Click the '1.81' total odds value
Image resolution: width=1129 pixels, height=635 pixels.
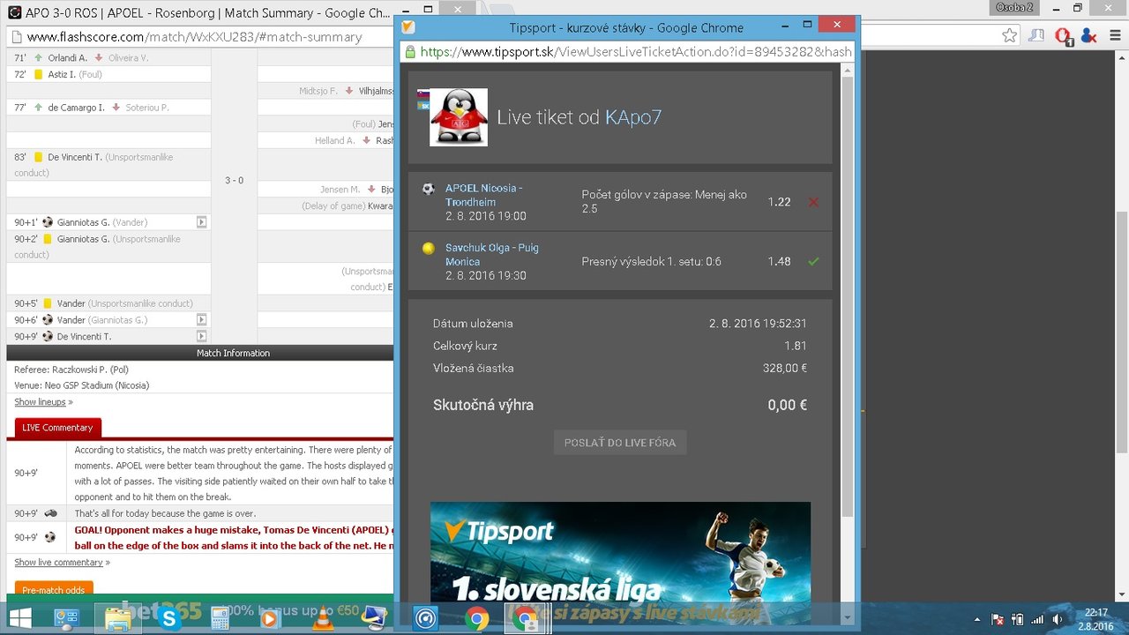(796, 346)
